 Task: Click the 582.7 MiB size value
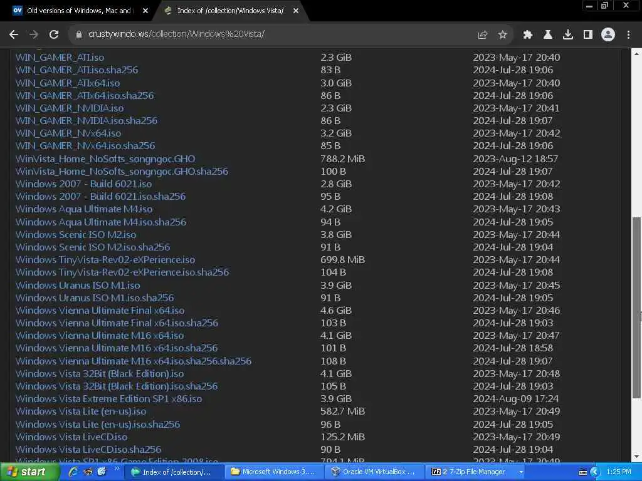343,411
